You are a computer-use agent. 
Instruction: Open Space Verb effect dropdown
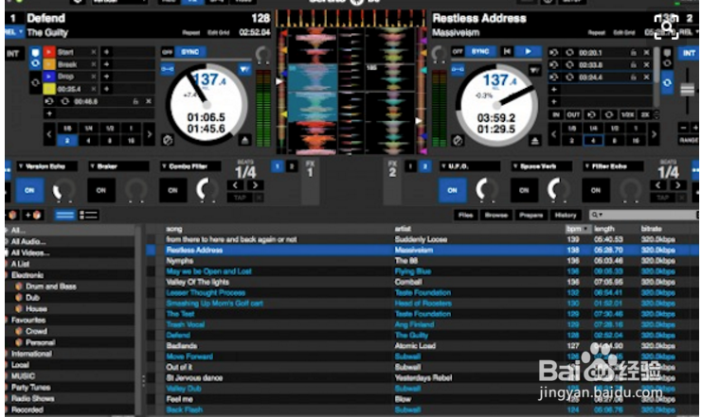[x=541, y=166]
